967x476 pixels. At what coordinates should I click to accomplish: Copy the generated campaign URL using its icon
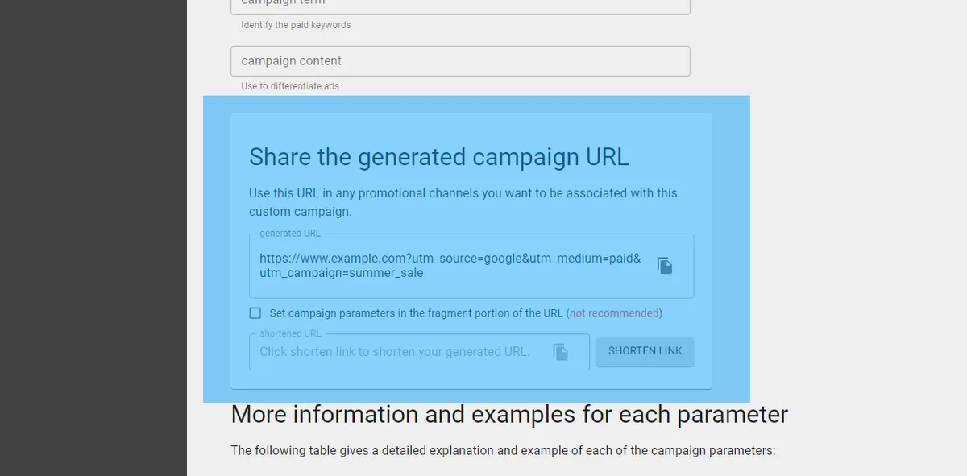[x=664, y=265]
